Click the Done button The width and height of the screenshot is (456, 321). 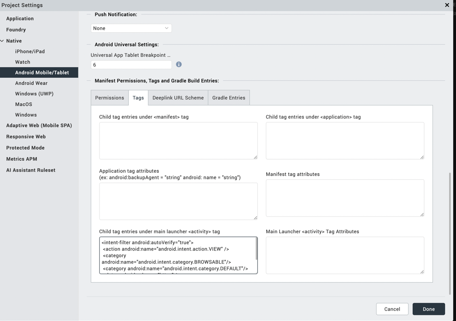429,309
